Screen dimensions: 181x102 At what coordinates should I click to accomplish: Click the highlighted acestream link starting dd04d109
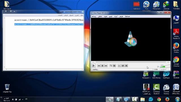coord(49,24)
